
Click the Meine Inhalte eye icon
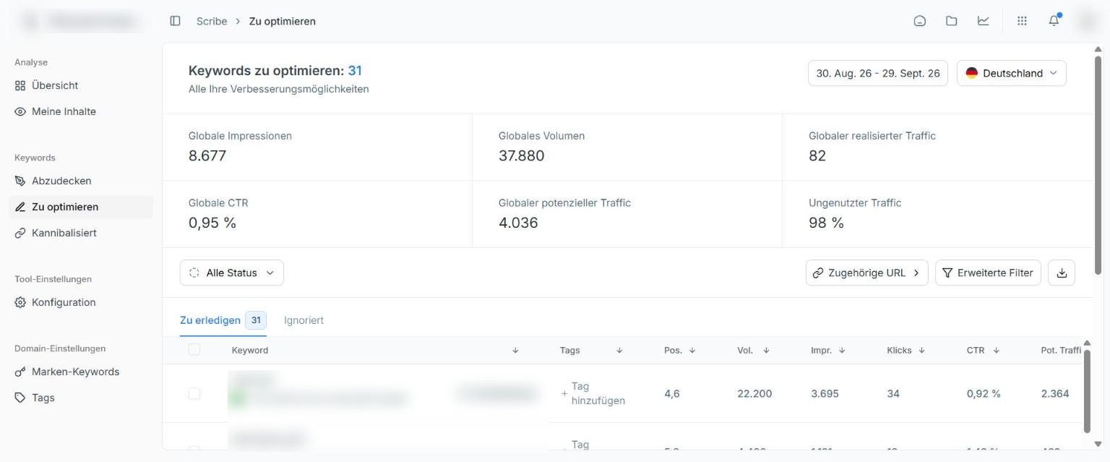point(20,111)
